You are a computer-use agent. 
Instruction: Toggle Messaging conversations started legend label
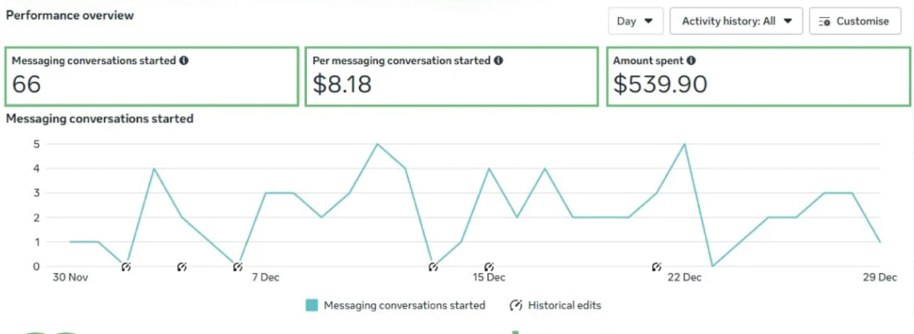pos(404,305)
